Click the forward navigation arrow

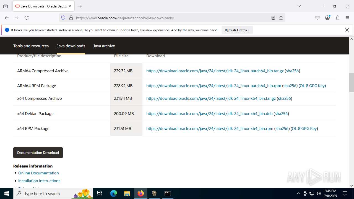tap(17, 18)
